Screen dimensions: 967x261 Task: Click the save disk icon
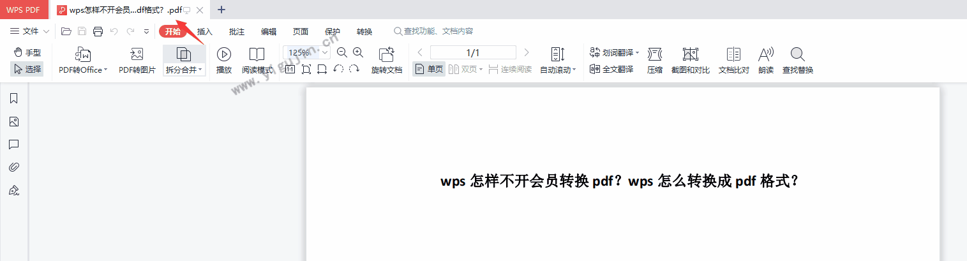tap(82, 31)
